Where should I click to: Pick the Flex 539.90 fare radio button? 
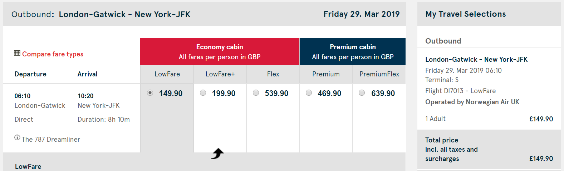click(x=256, y=93)
